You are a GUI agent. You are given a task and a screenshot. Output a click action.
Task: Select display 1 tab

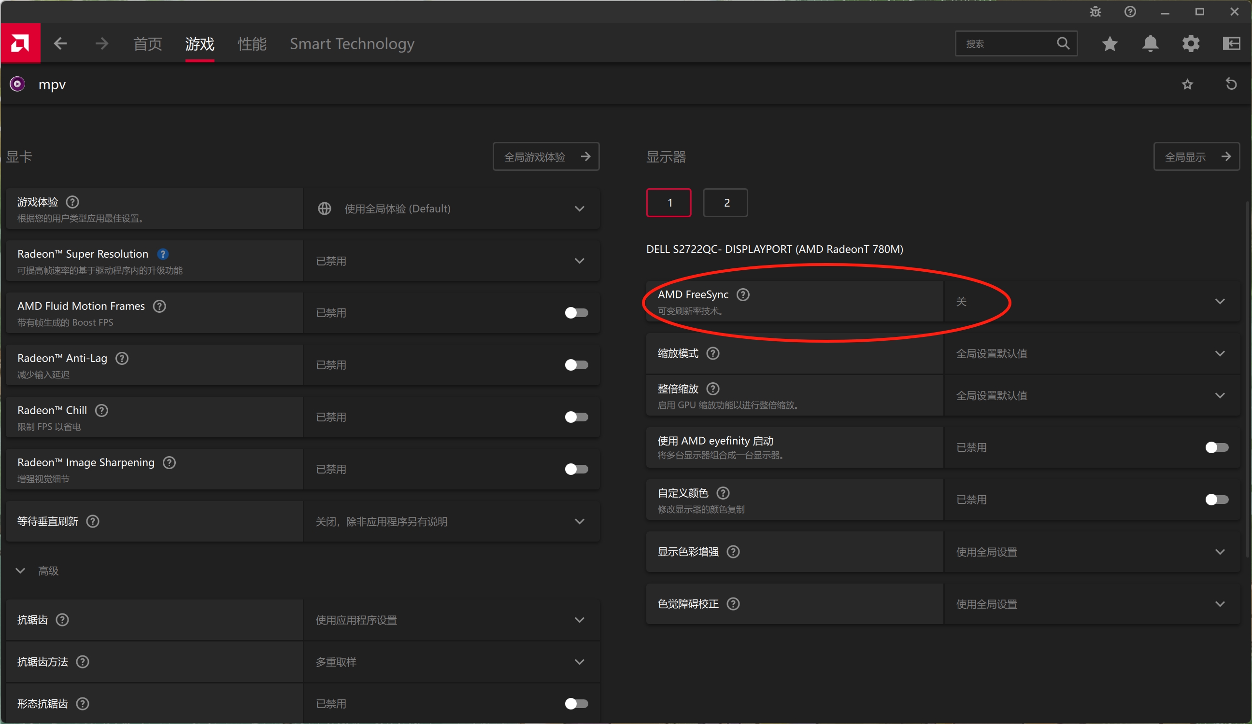pyautogui.click(x=669, y=203)
